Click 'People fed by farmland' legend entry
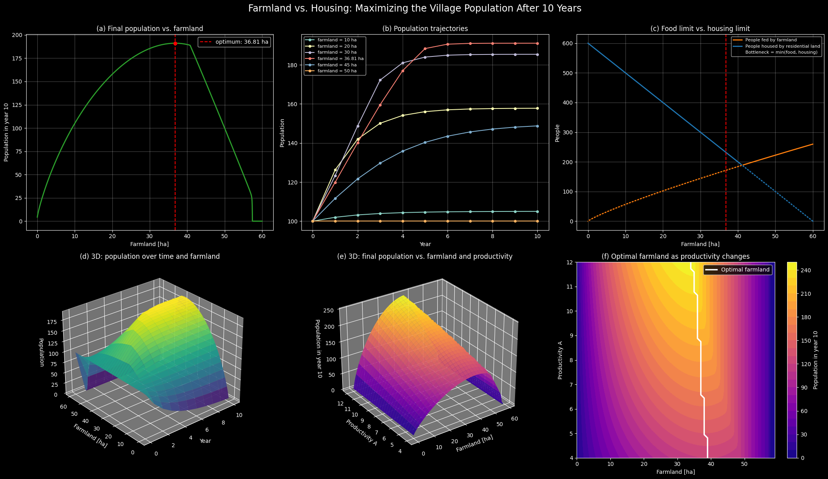 (764, 40)
